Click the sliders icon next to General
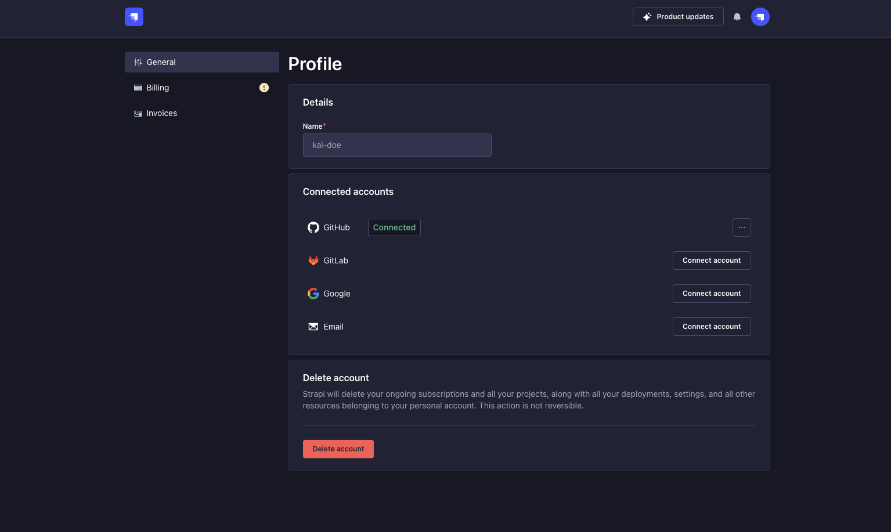The width and height of the screenshot is (891, 532). (x=138, y=62)
